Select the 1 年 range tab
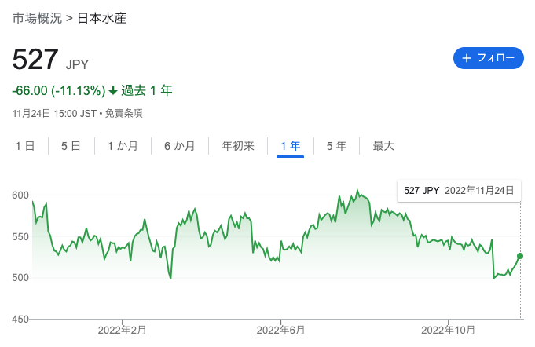The width and height of the screenshot is (535, 347). pos(291,146)
